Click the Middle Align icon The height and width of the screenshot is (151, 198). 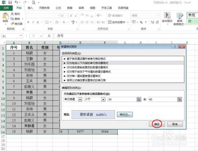point(87,15)
